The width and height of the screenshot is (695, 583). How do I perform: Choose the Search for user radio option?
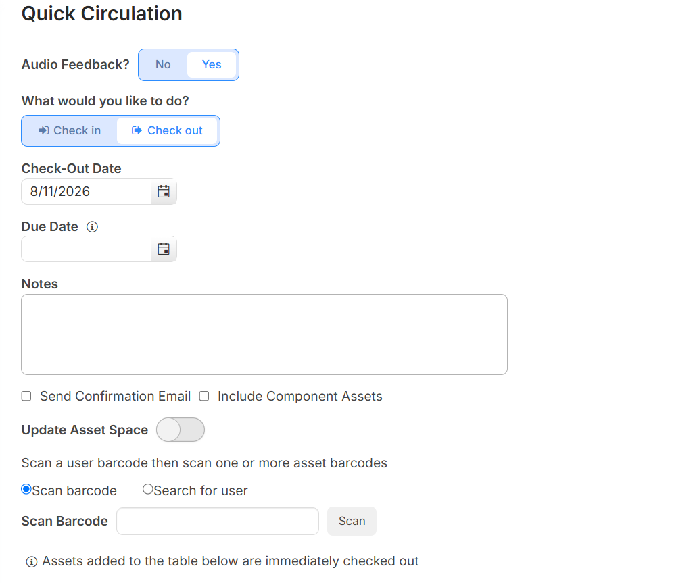pos(147,489)
